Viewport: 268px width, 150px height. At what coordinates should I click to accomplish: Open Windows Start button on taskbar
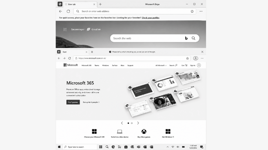pyautogui.click(x=59, y=147)
